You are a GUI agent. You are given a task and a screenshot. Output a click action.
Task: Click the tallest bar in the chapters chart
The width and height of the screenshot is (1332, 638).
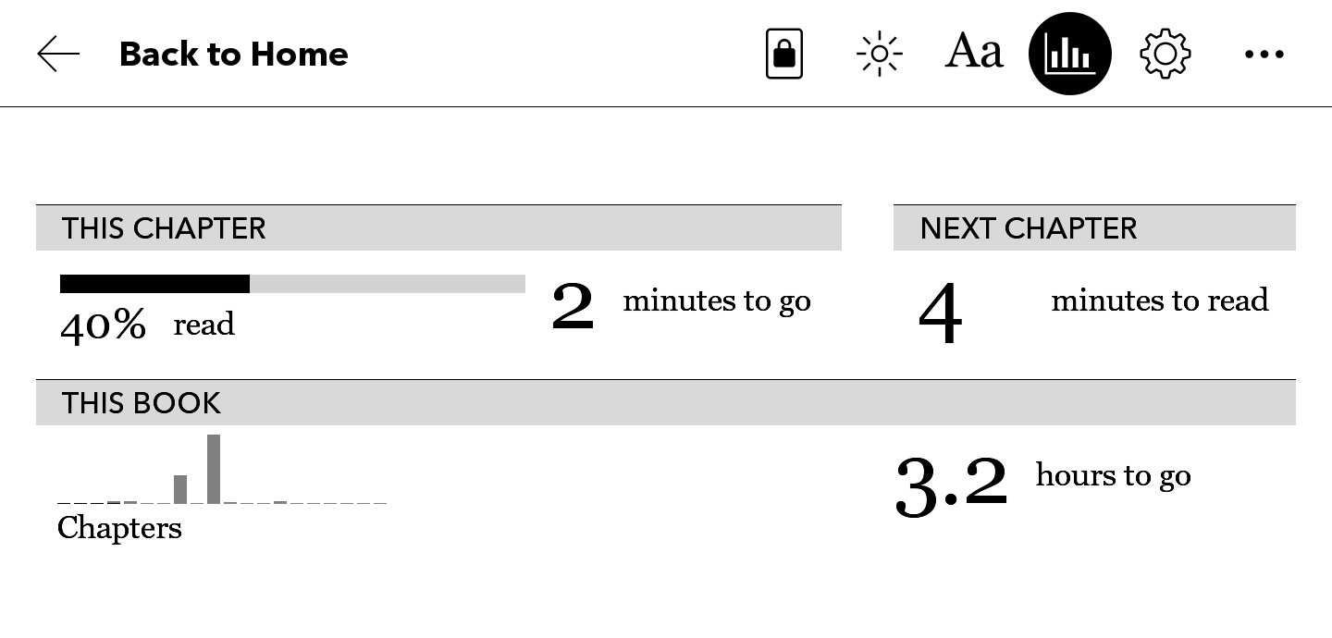click(214, 469)
